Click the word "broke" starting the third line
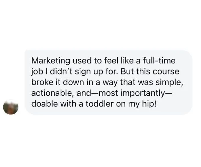This screenshot has height=167, width=201. tap(43, 82)
